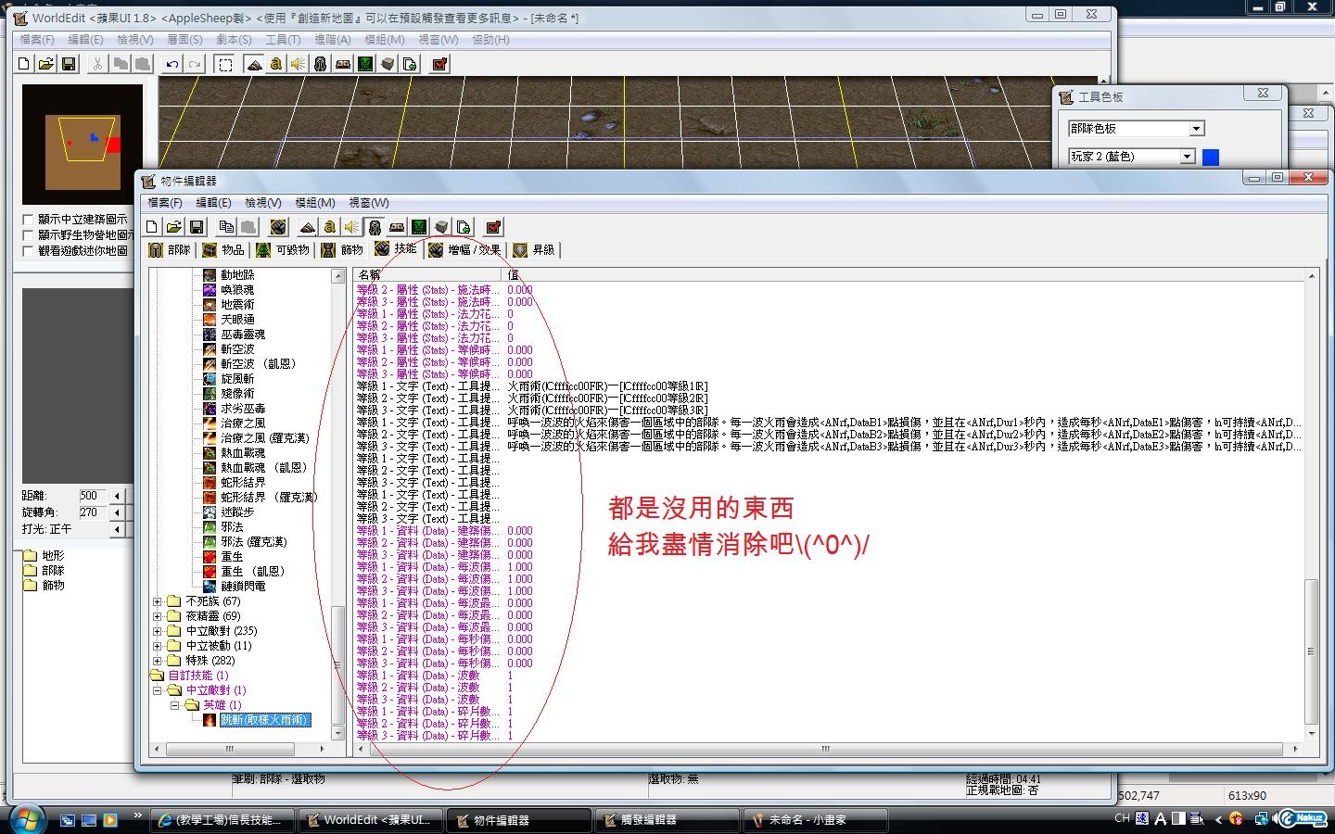
Task: Click Windows Start orb
Action: (x=26, y=818)
